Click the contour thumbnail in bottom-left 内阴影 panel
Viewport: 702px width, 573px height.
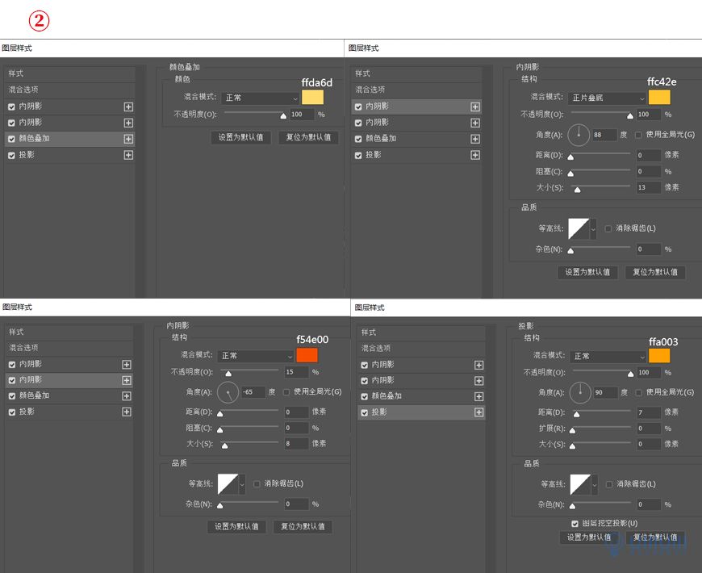[x=229, y=484]
